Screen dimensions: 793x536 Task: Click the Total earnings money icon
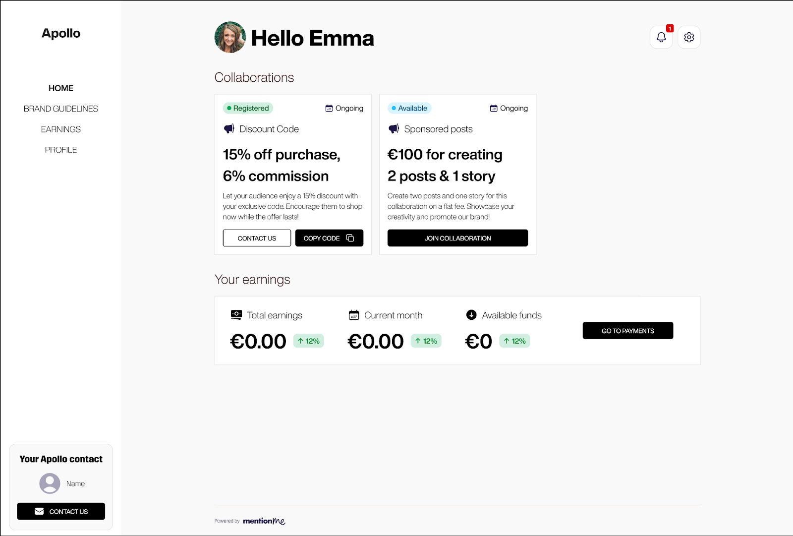pyautogui.click(x=236, y=314)
